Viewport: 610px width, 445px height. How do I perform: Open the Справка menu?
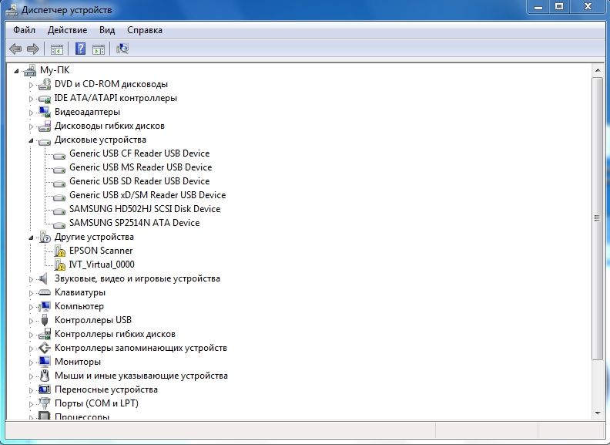coord(145,30)
